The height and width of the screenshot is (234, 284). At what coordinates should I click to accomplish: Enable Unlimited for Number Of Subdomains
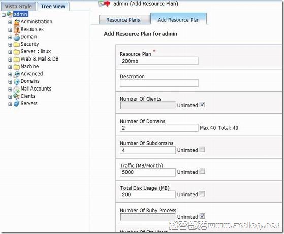pyautogui.click(x=202, y=149)
